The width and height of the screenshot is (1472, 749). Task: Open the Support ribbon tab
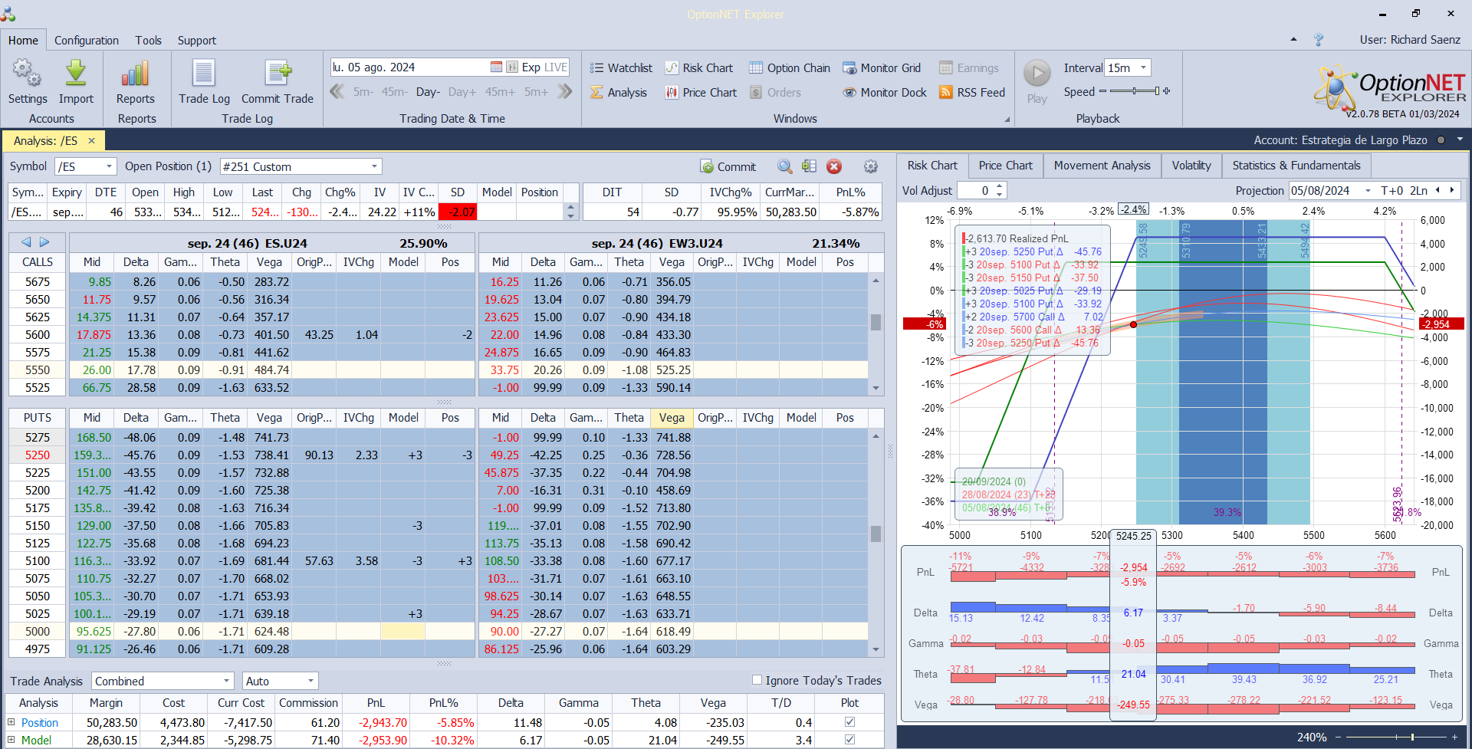click(x=197, y=40)
